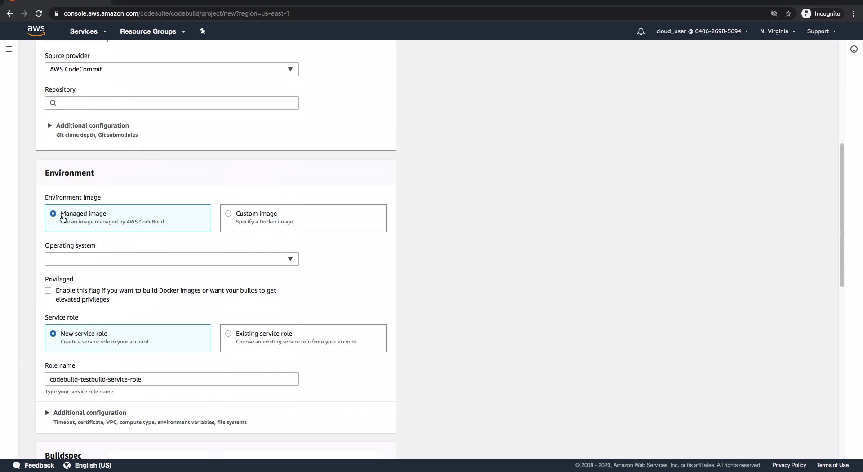
Task: Click the Incognito profile icon
Action: 806,13
